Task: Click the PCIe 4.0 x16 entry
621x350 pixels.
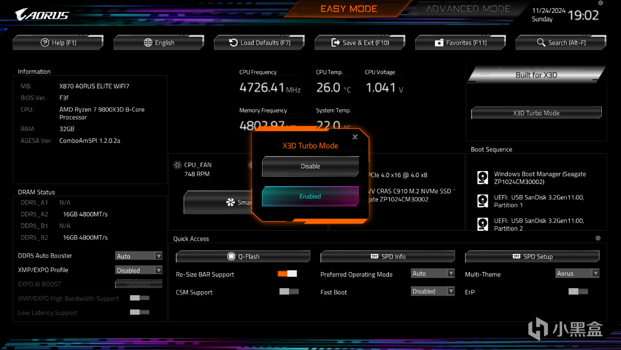Action: point(397,175)
